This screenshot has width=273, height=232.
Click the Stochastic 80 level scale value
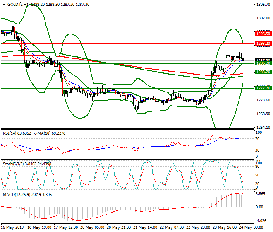click(258, 167)
